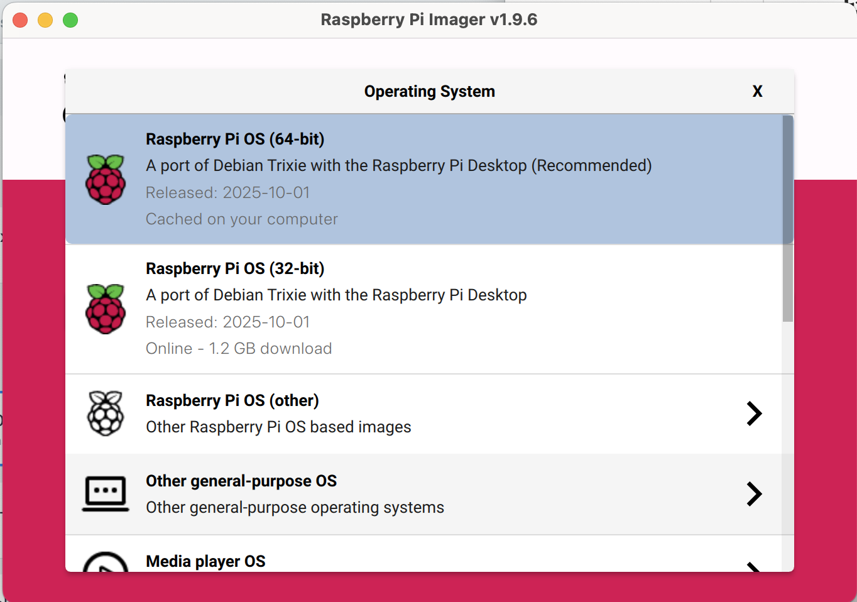Click the Raspberry Pi logo for 32-bit OS
The image size is (857, 602).
coord(106,309)
